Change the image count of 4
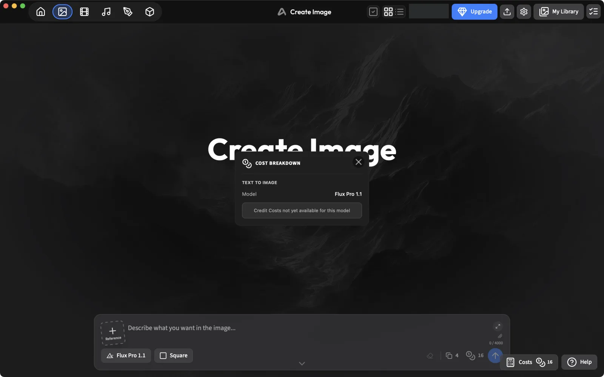604x377 pixels. coord(452,356)
